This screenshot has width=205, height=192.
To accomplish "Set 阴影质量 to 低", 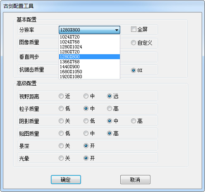I will [x=86, y=121].
